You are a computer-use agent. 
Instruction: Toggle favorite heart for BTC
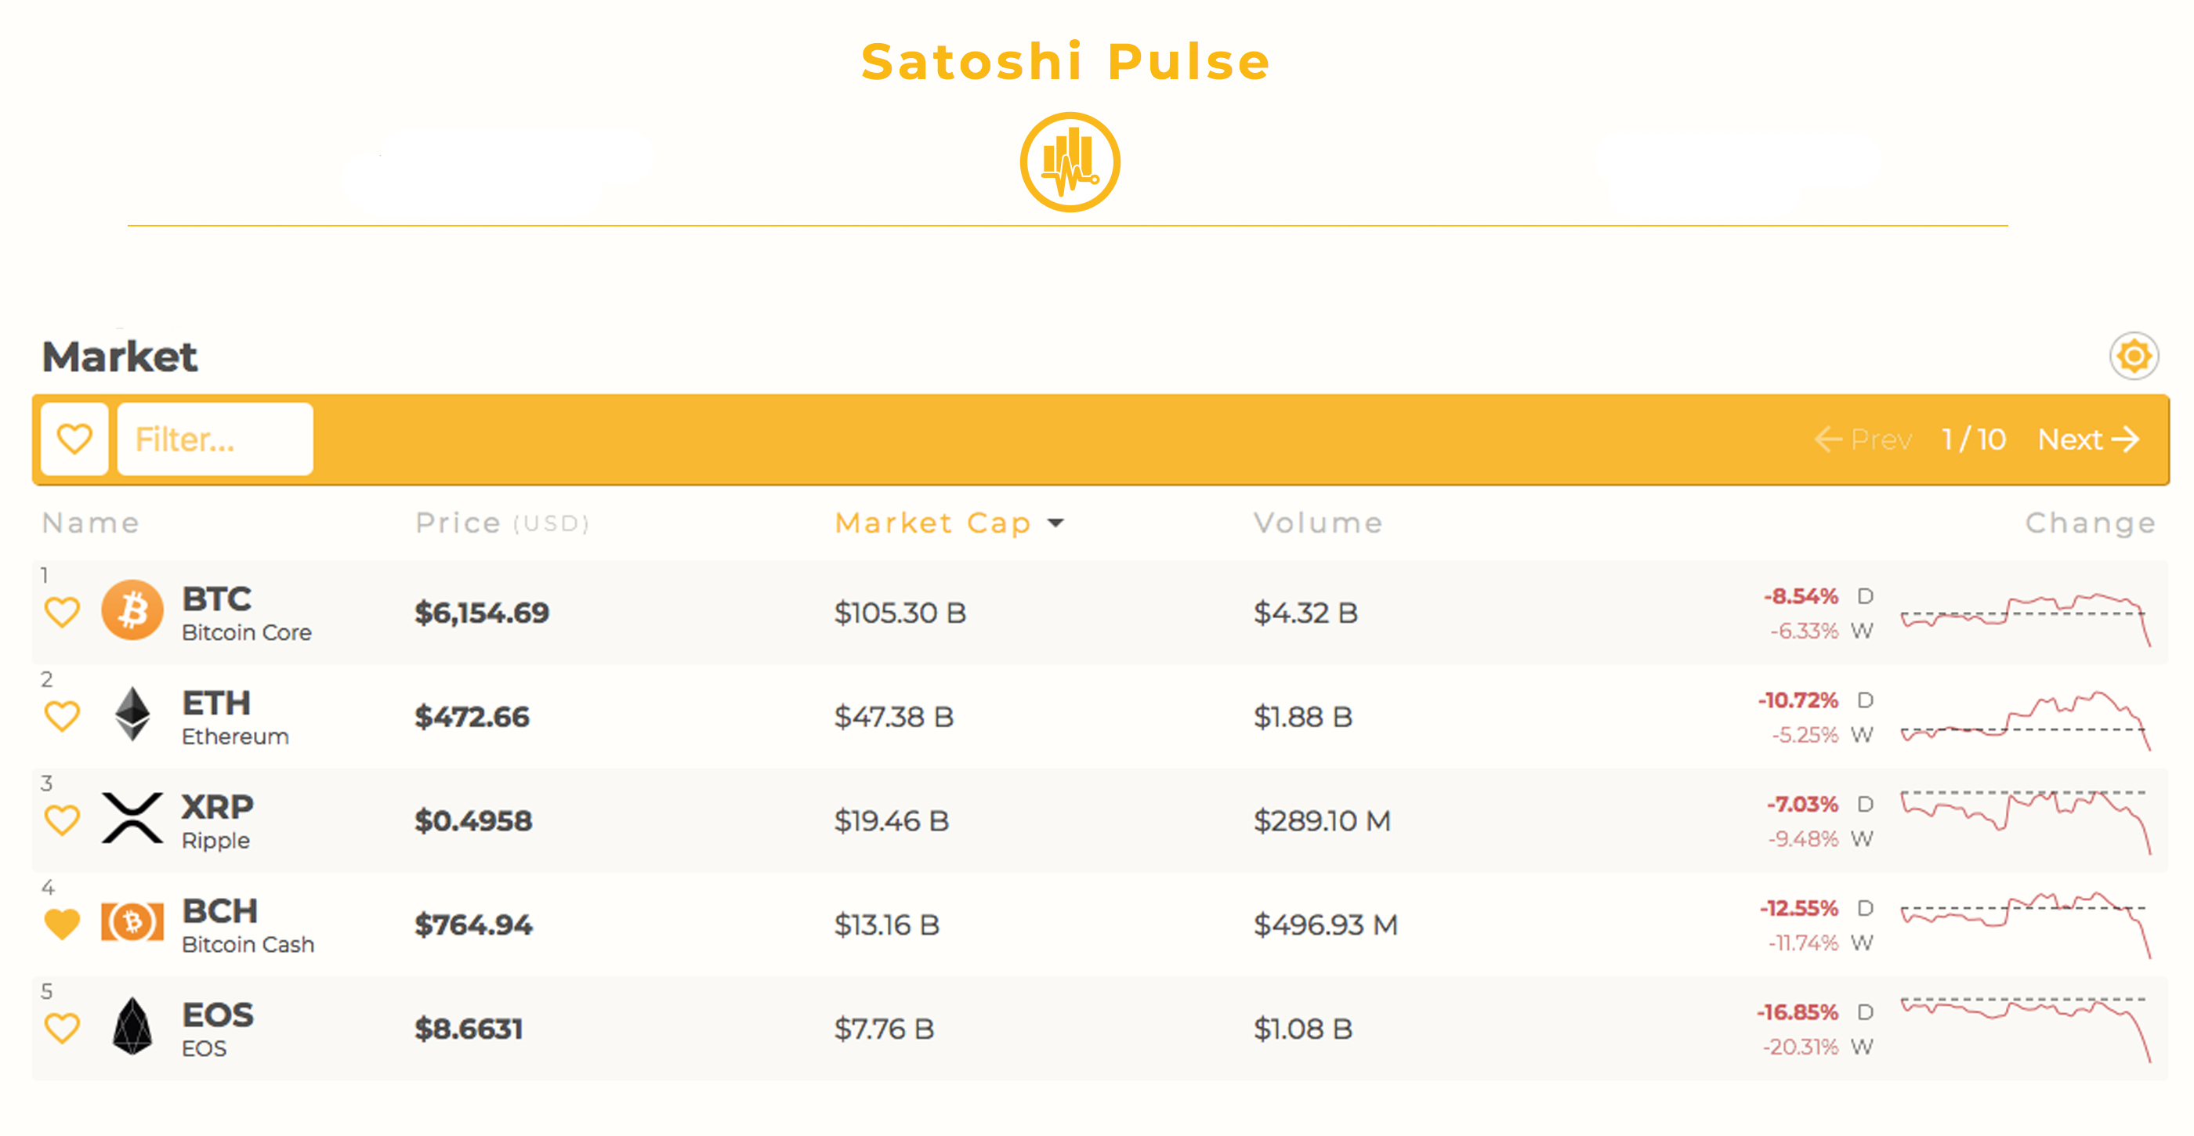[x=62, y=611]
